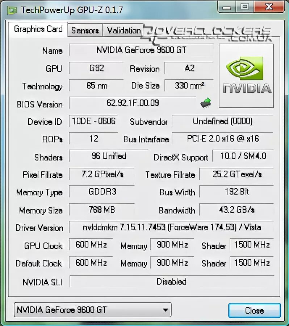
Task: Click the Close button
Action: pyautogui.click(x=254, y=310)
